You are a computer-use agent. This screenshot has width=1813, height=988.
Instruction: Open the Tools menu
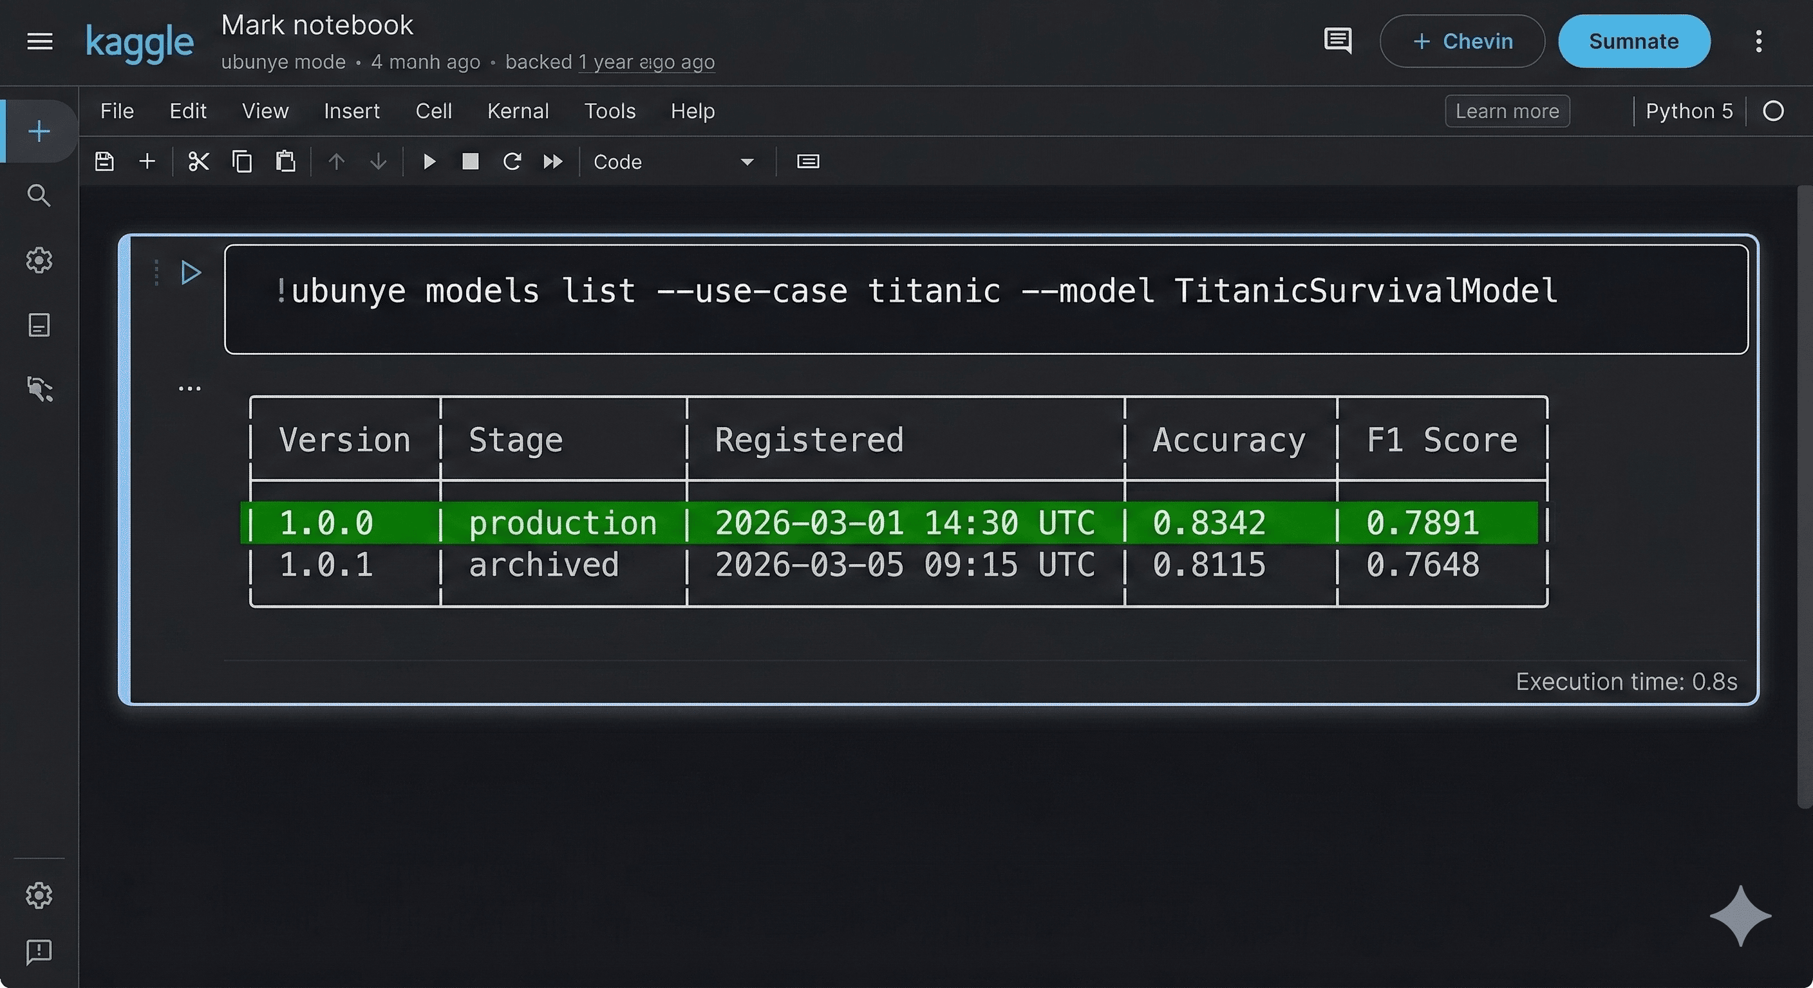pos(610,111)
